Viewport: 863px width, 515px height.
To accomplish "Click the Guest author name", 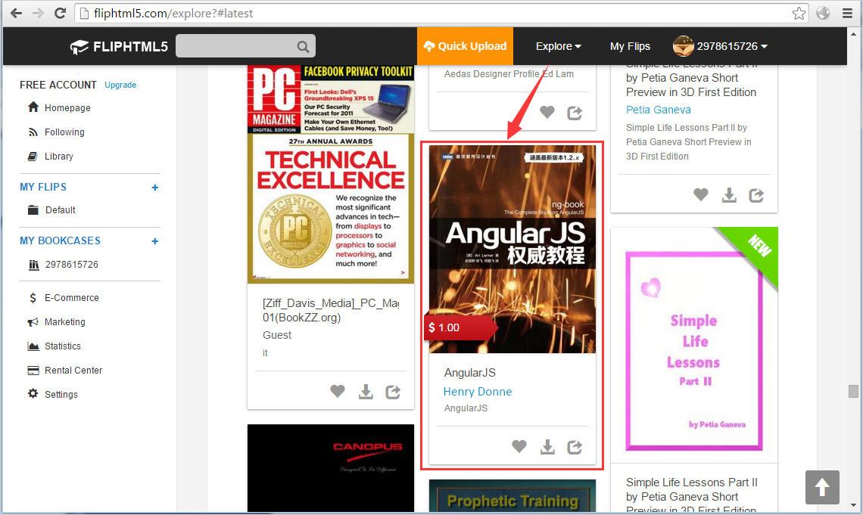I will (x=277, y=335).
